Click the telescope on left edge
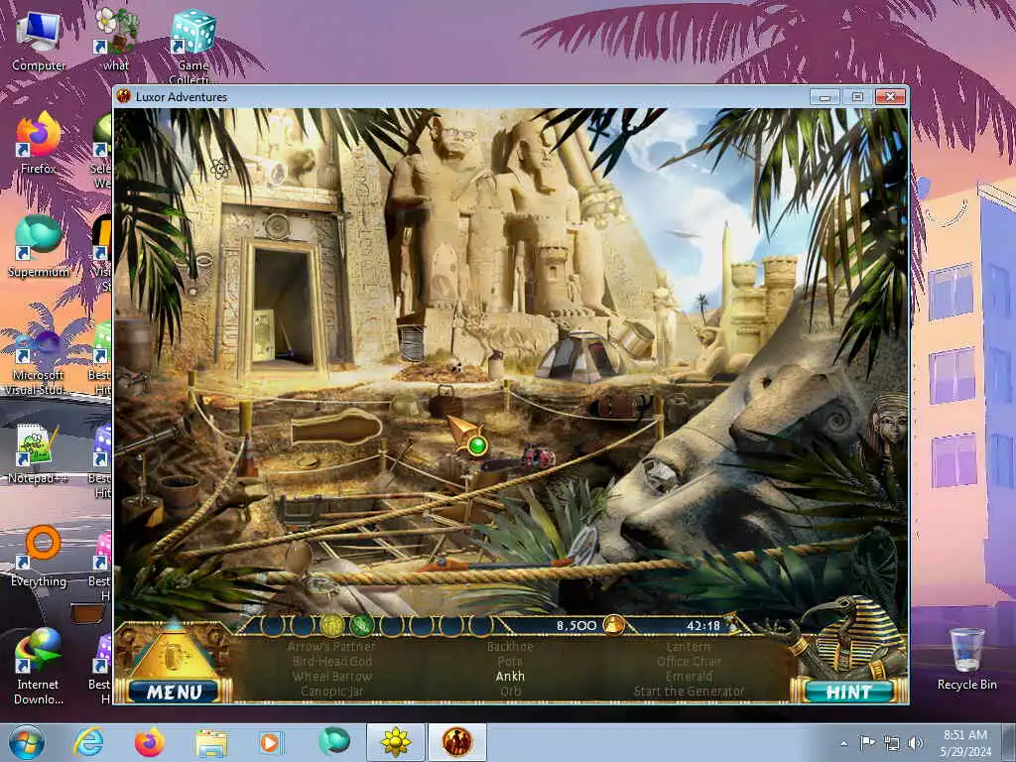The image size is (1016, 762). pos(148,442)
